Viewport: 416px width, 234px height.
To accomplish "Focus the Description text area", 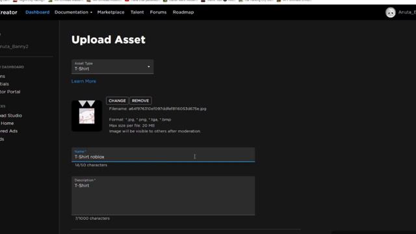I will 163,196.
